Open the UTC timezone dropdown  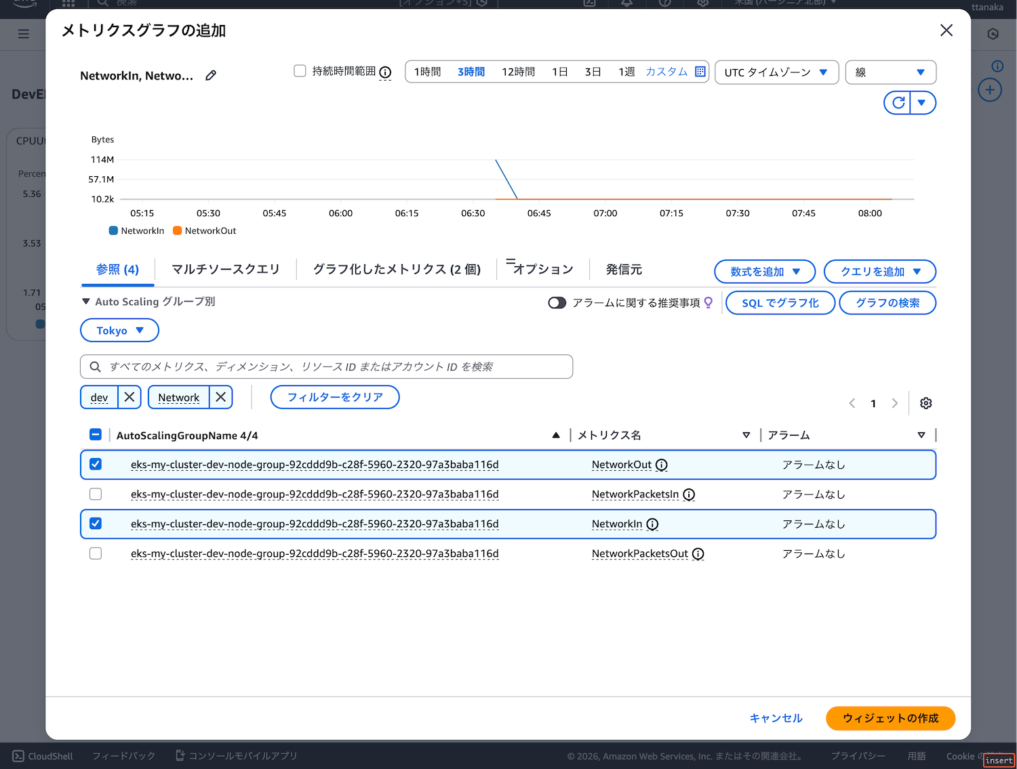776,72
